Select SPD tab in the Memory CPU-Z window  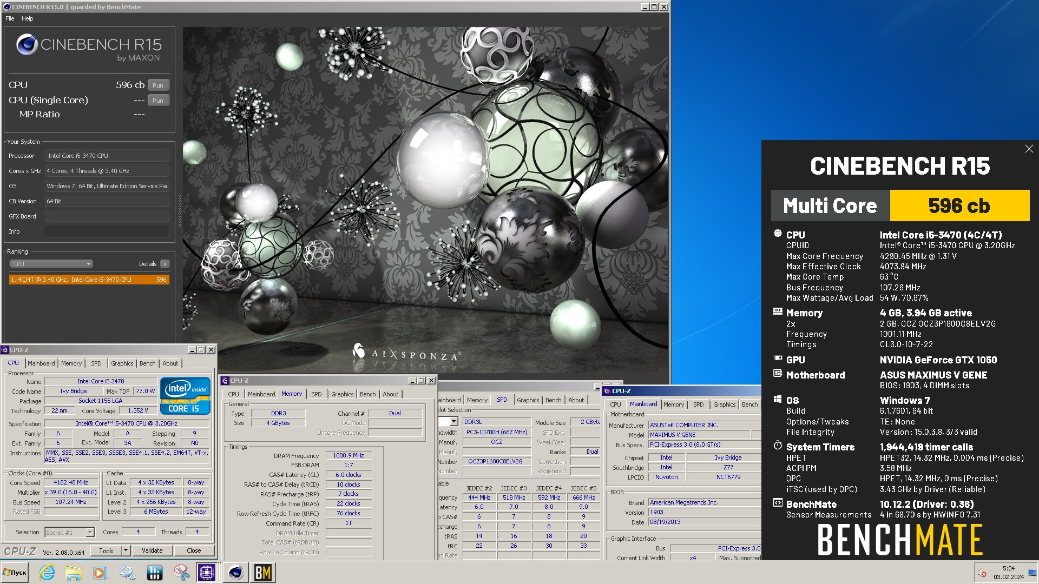click(x=316, y=394)
